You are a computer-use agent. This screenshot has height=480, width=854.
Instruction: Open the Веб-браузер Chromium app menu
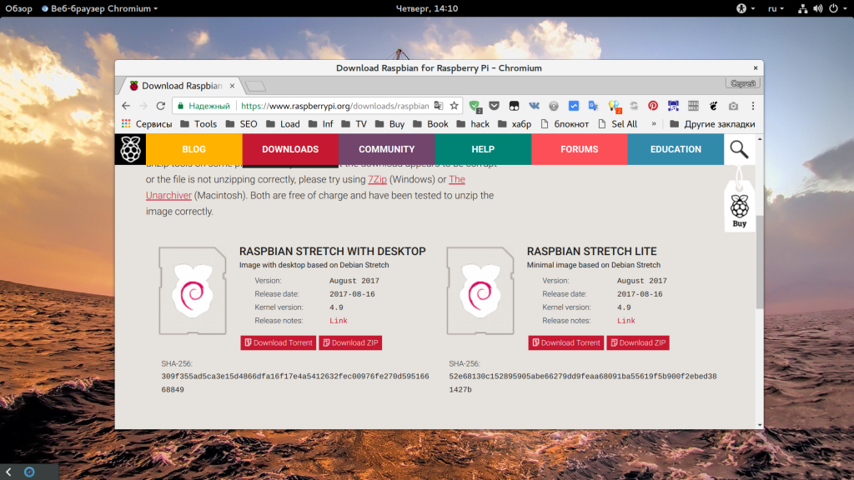tap(100, 8)
